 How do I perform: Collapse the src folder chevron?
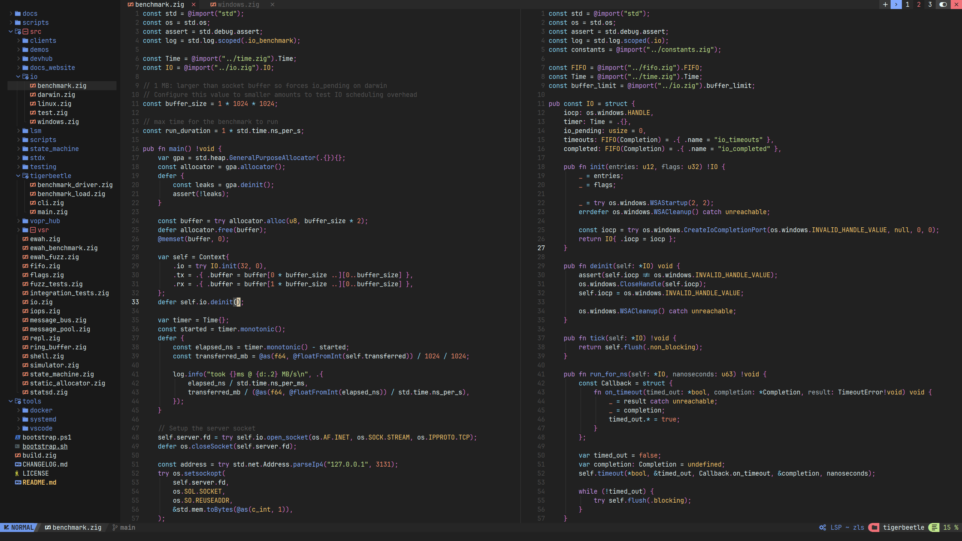11,32
